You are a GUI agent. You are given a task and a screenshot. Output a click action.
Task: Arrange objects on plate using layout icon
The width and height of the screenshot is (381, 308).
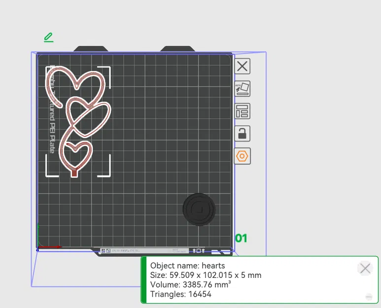pos(242,111)
